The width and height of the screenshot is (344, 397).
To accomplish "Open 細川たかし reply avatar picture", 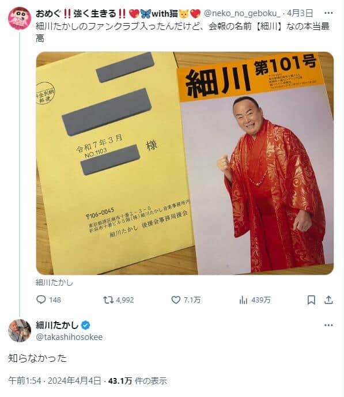I will click(x=20, y=331).
